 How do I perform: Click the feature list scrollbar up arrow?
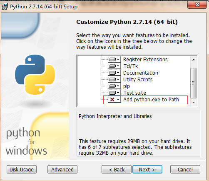tap(194, 60)
